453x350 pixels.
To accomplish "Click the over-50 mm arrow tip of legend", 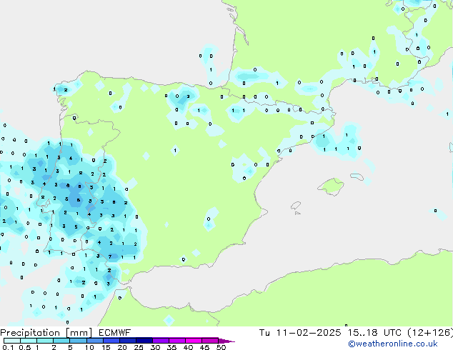I will pos(226,341).
